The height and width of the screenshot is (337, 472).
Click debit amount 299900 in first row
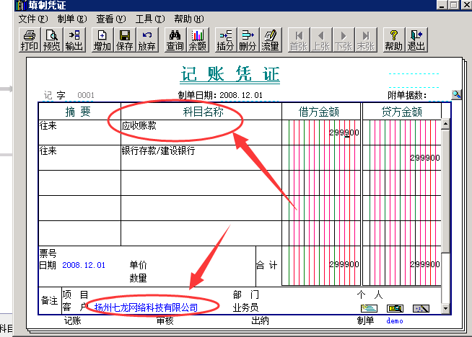tap(344, 132)
